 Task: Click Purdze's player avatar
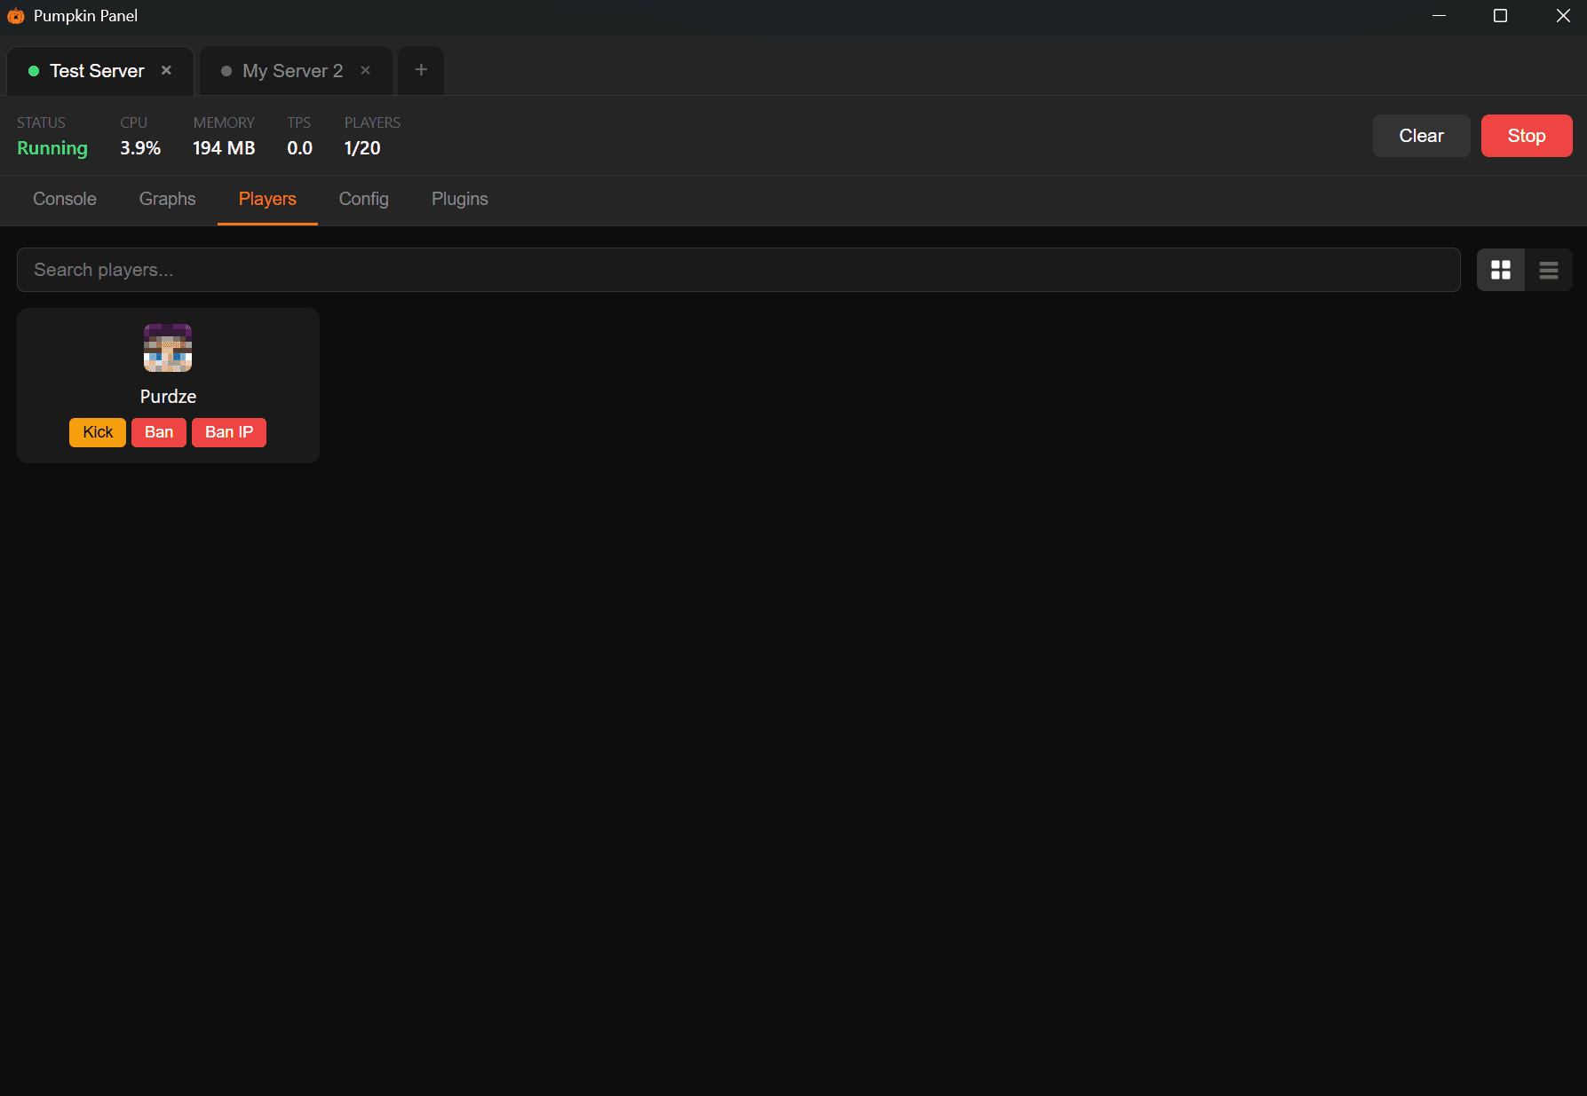(x=167, y=347)
